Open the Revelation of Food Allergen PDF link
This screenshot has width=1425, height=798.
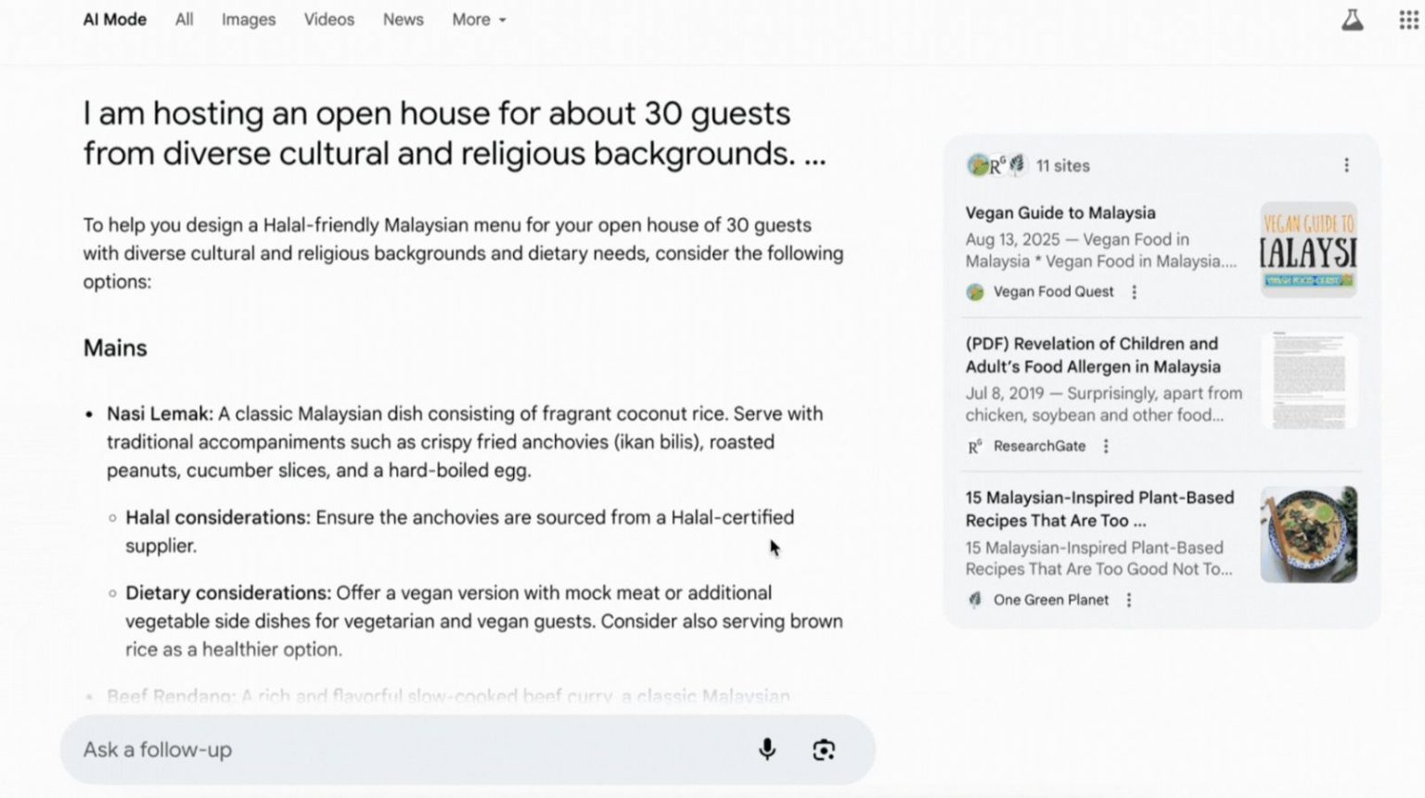click(1092, 355)
